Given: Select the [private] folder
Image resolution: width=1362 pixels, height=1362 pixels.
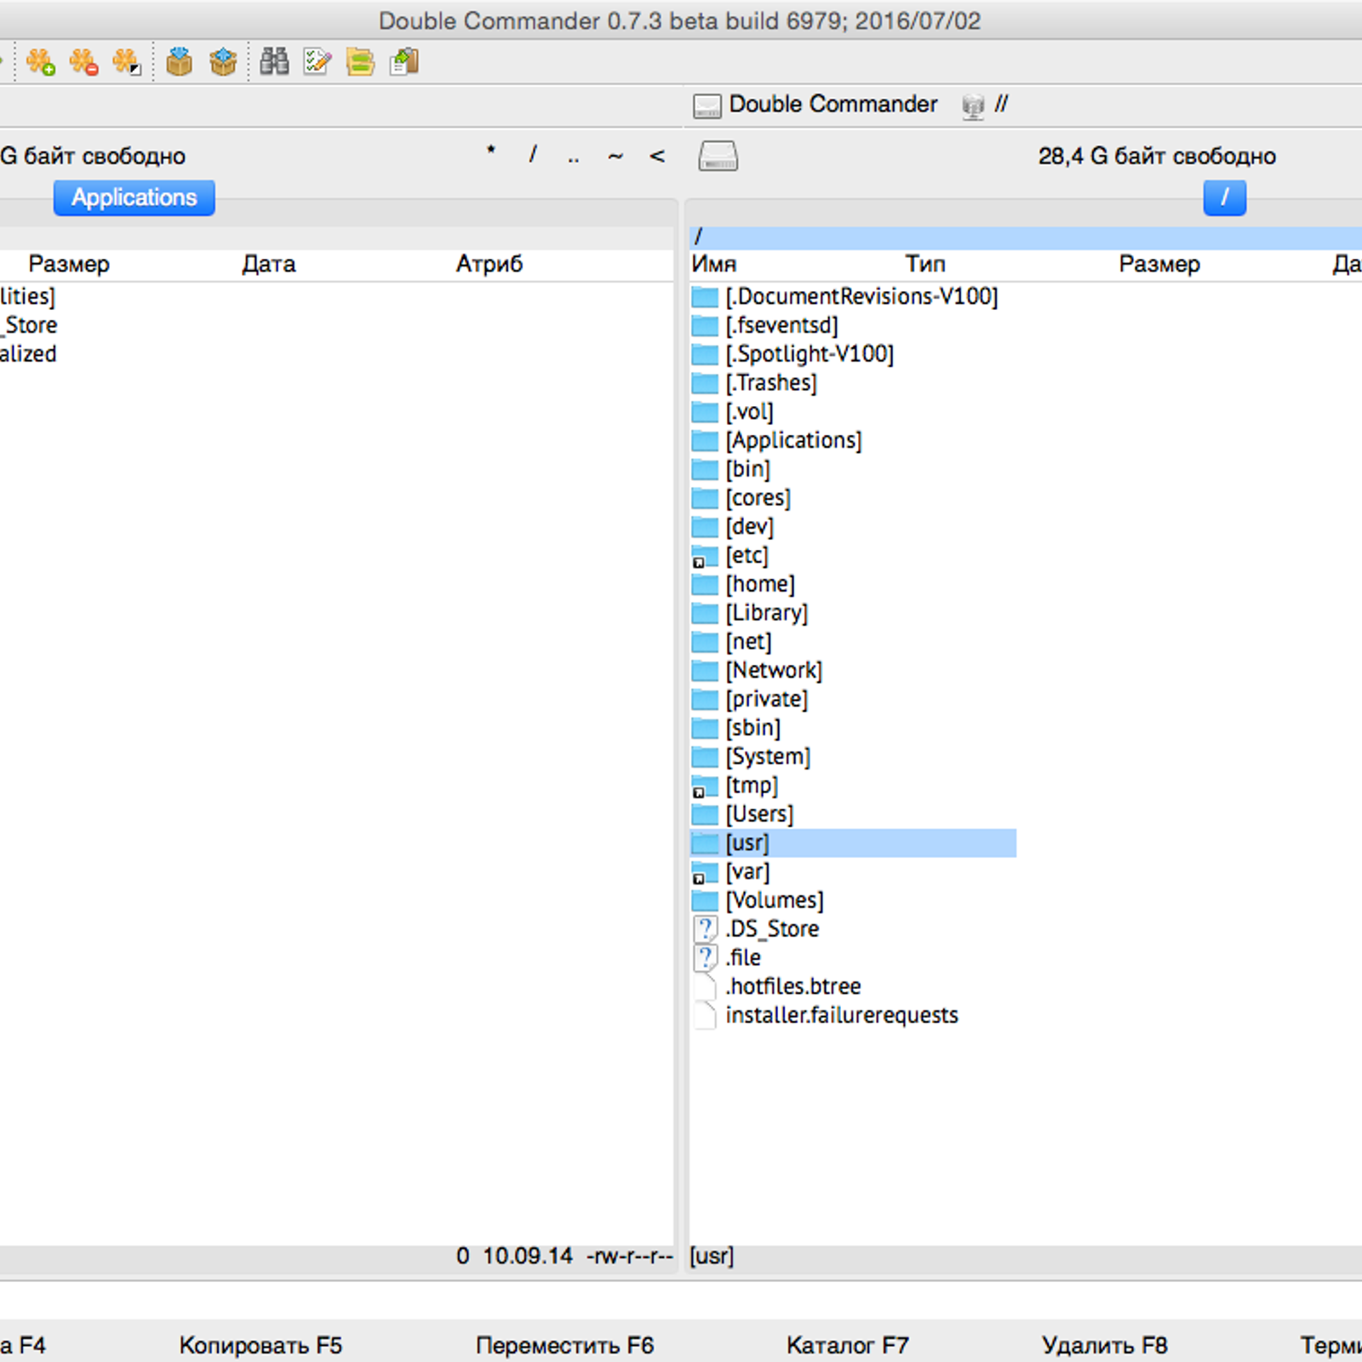Looking at the screenshot, I should (x=766, y=700).
